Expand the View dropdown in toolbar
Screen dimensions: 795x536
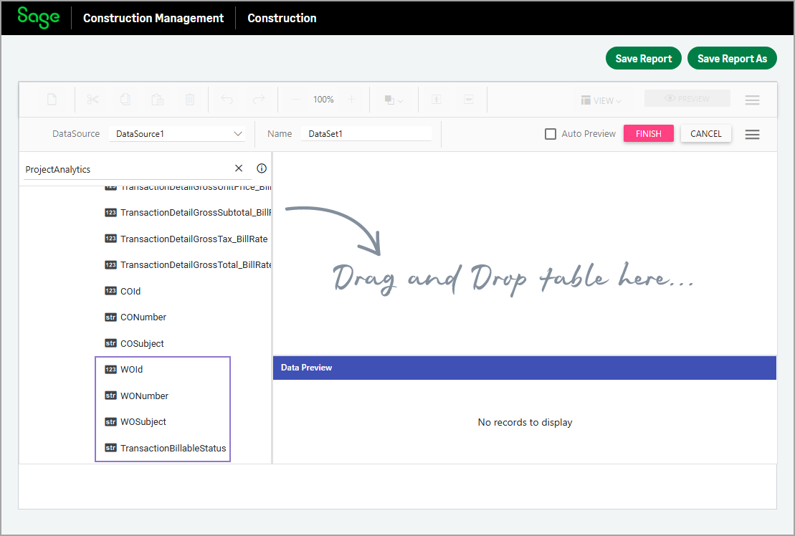click(601, 100)
